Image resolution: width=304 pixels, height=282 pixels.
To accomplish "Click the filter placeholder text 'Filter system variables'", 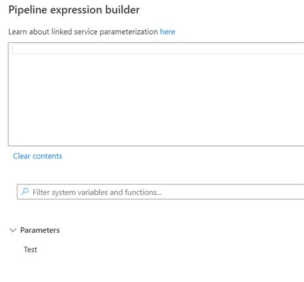I will tap(70, 192).
